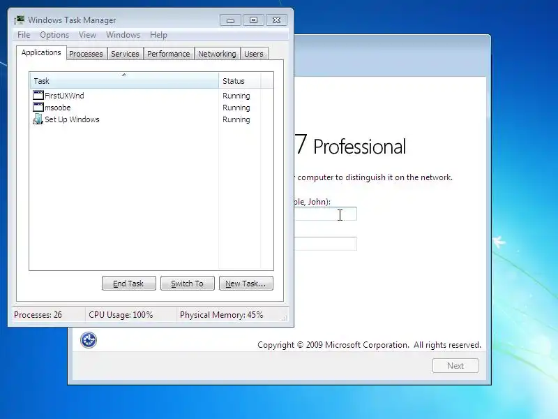Screen dimensions: 558x419
Task: Click Running status of msoobe
Action: click(x=236, y=108)
